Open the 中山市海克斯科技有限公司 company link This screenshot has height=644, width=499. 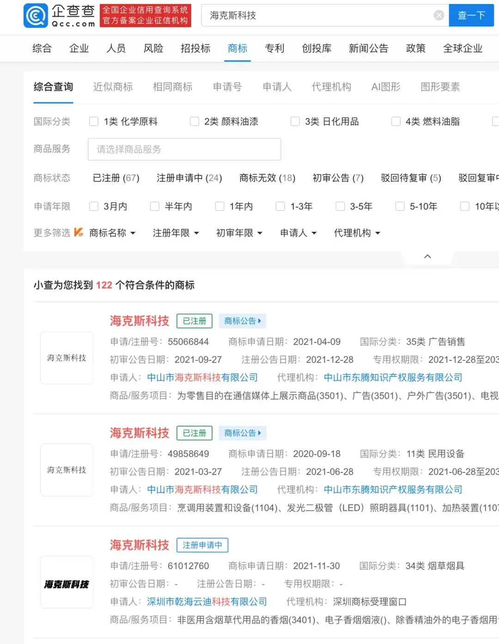click(202, 377)
